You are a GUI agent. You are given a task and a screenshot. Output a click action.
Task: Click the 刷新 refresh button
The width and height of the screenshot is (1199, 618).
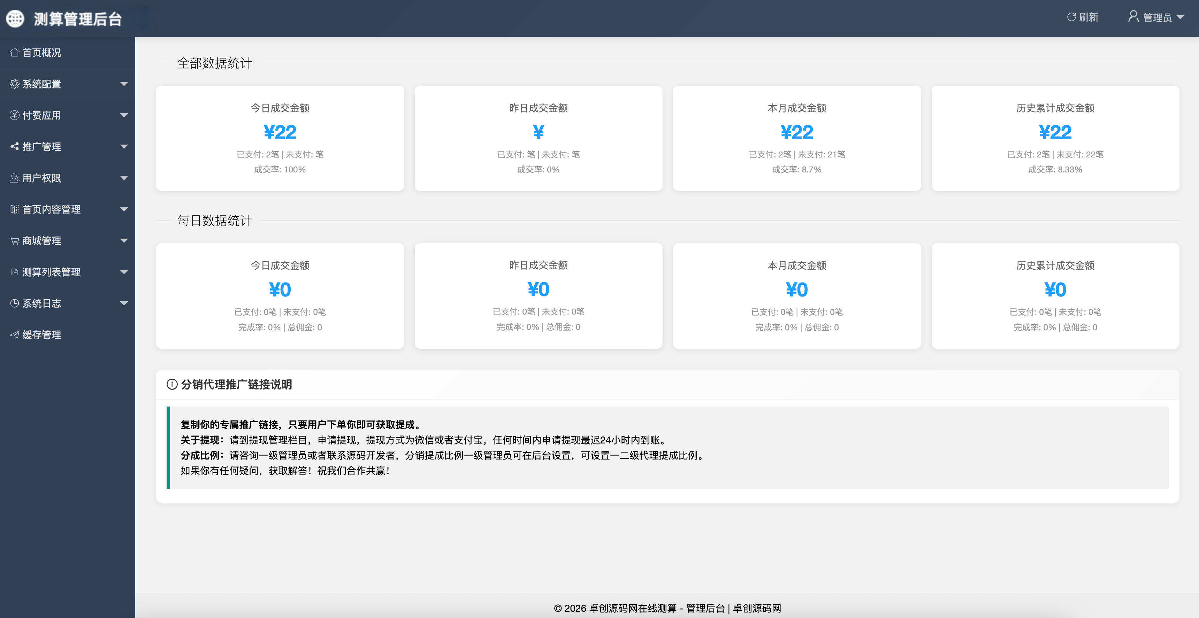point(1083,17)
